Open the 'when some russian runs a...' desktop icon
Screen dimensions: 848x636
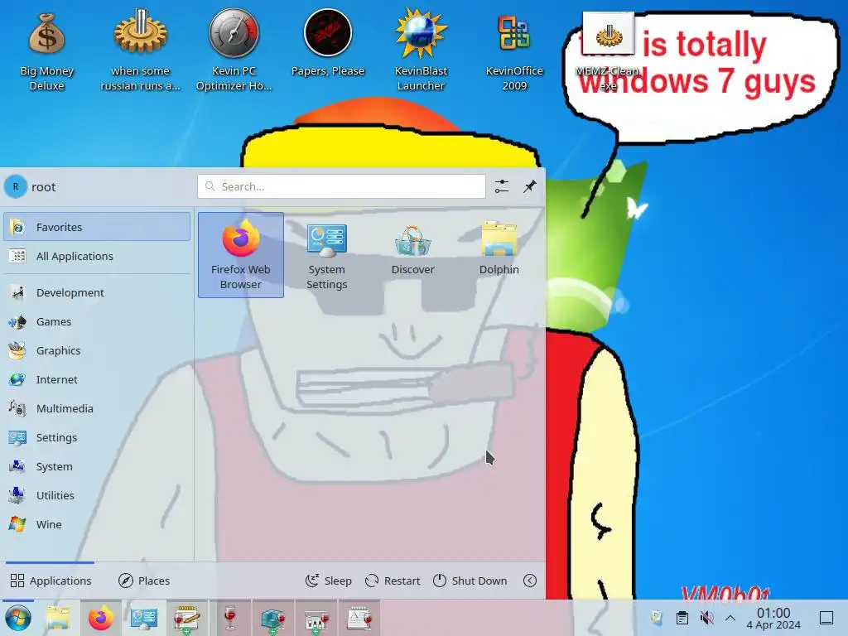point(141,51)
